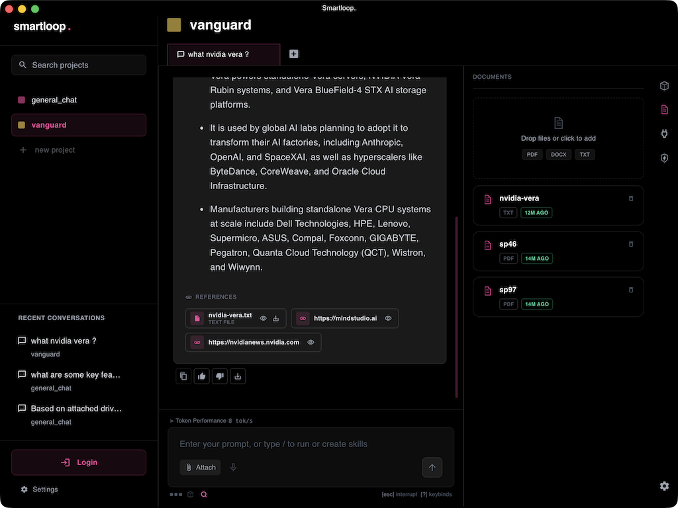Click the vanguard color swatch in sidebar
678x508 pixels.
(21, 125)
